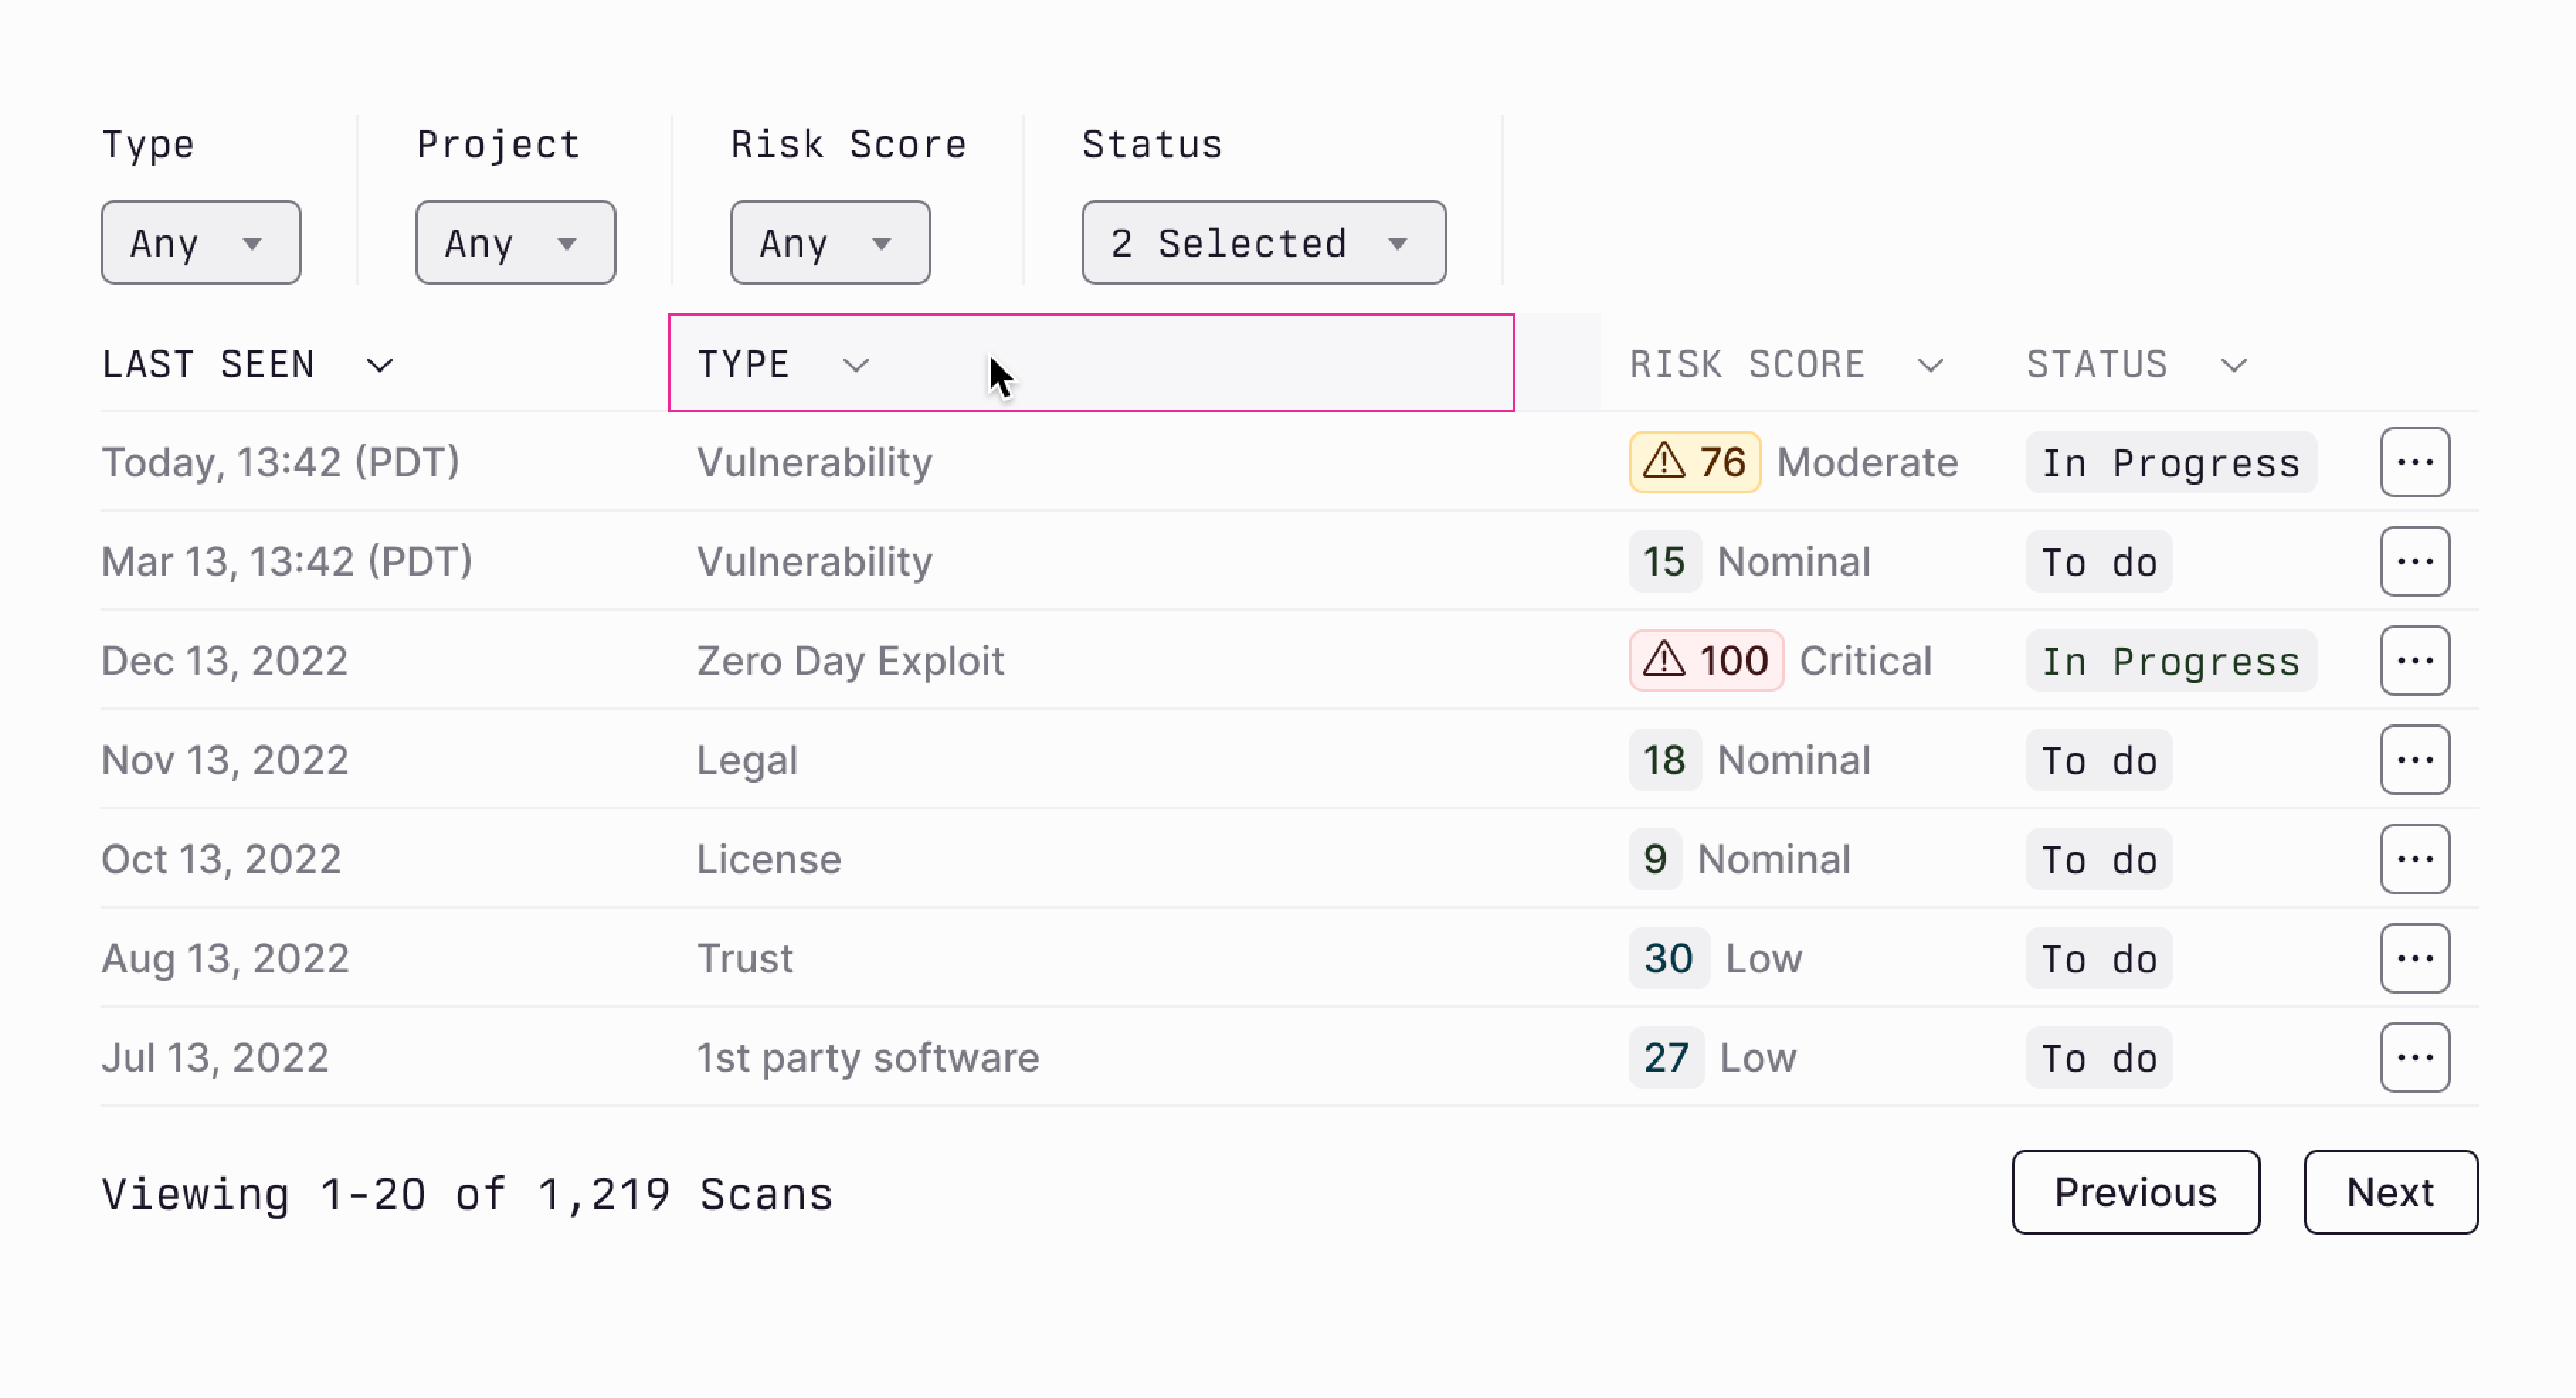Expand the Status filter showing 2 Selected
This screenshot has height=1398, width=2576.
point(1263,243)
